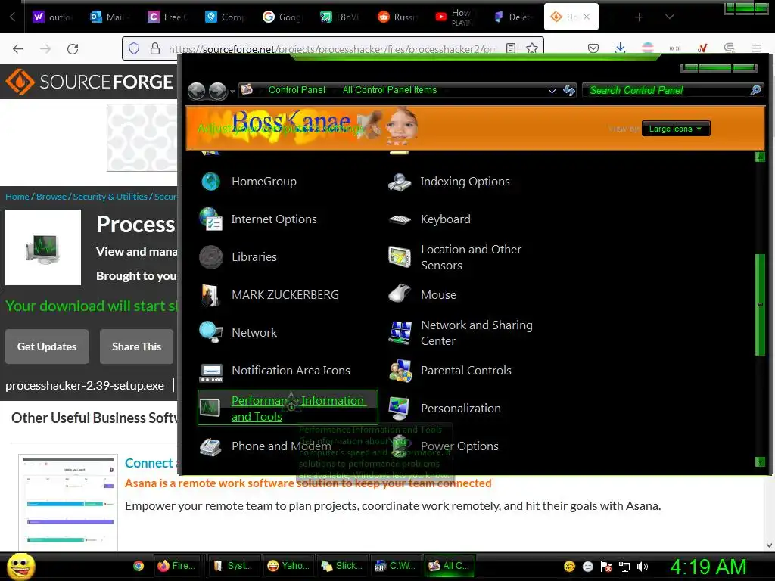This screenshot has height=581, width=775.
Task: Switch to the Google tab
Action: point(282,17)
